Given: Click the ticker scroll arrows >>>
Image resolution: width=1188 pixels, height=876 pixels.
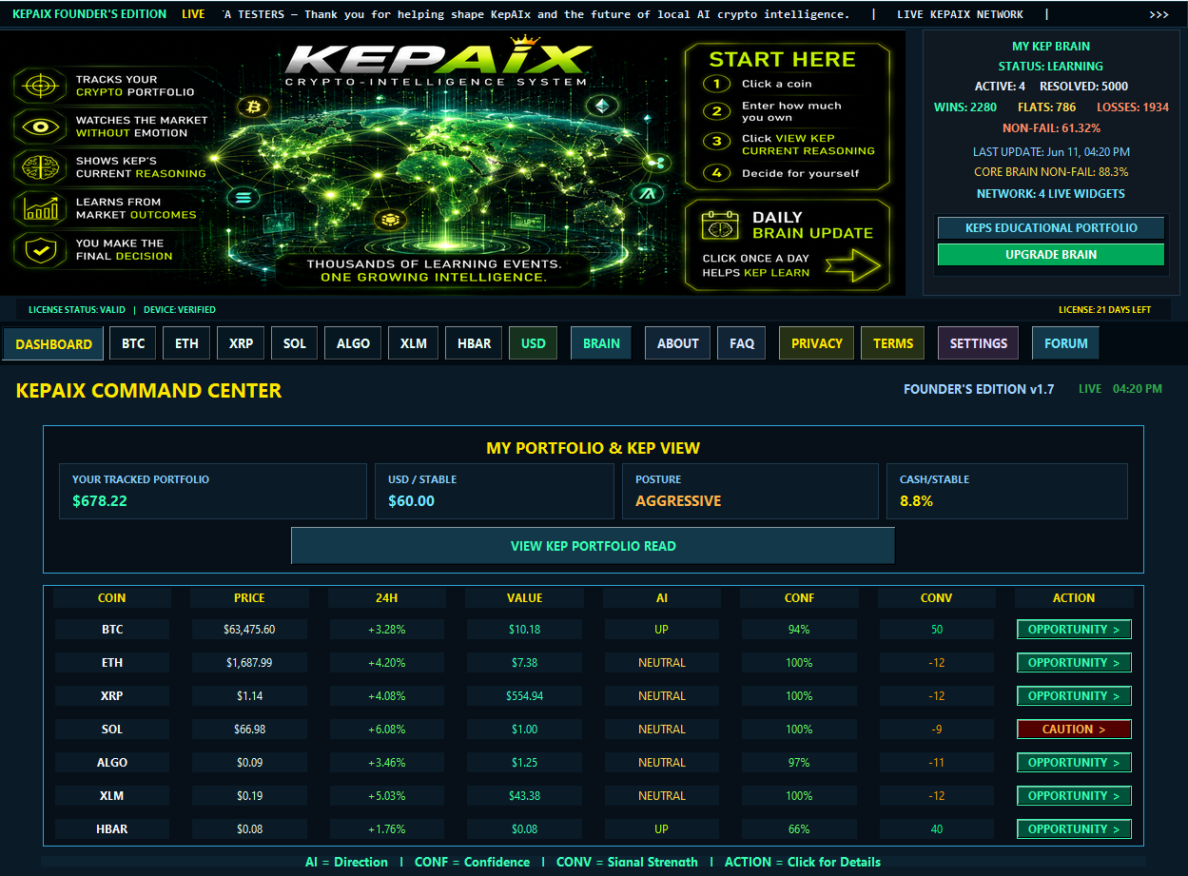Looking at the screenshot, I should pos(1159,14).
